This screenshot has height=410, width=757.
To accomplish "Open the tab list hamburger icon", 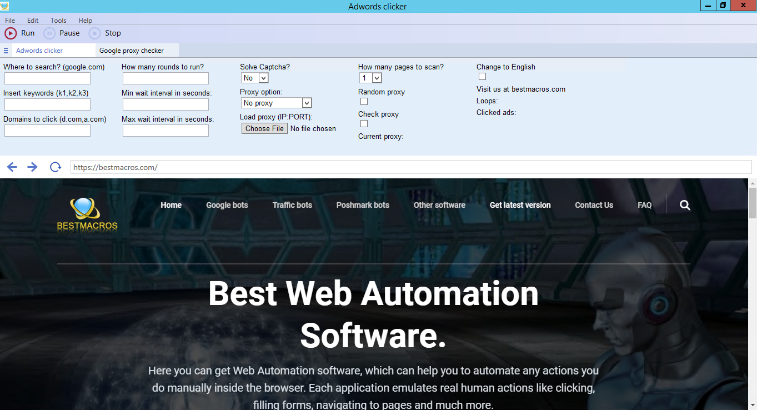I will 6,51.
